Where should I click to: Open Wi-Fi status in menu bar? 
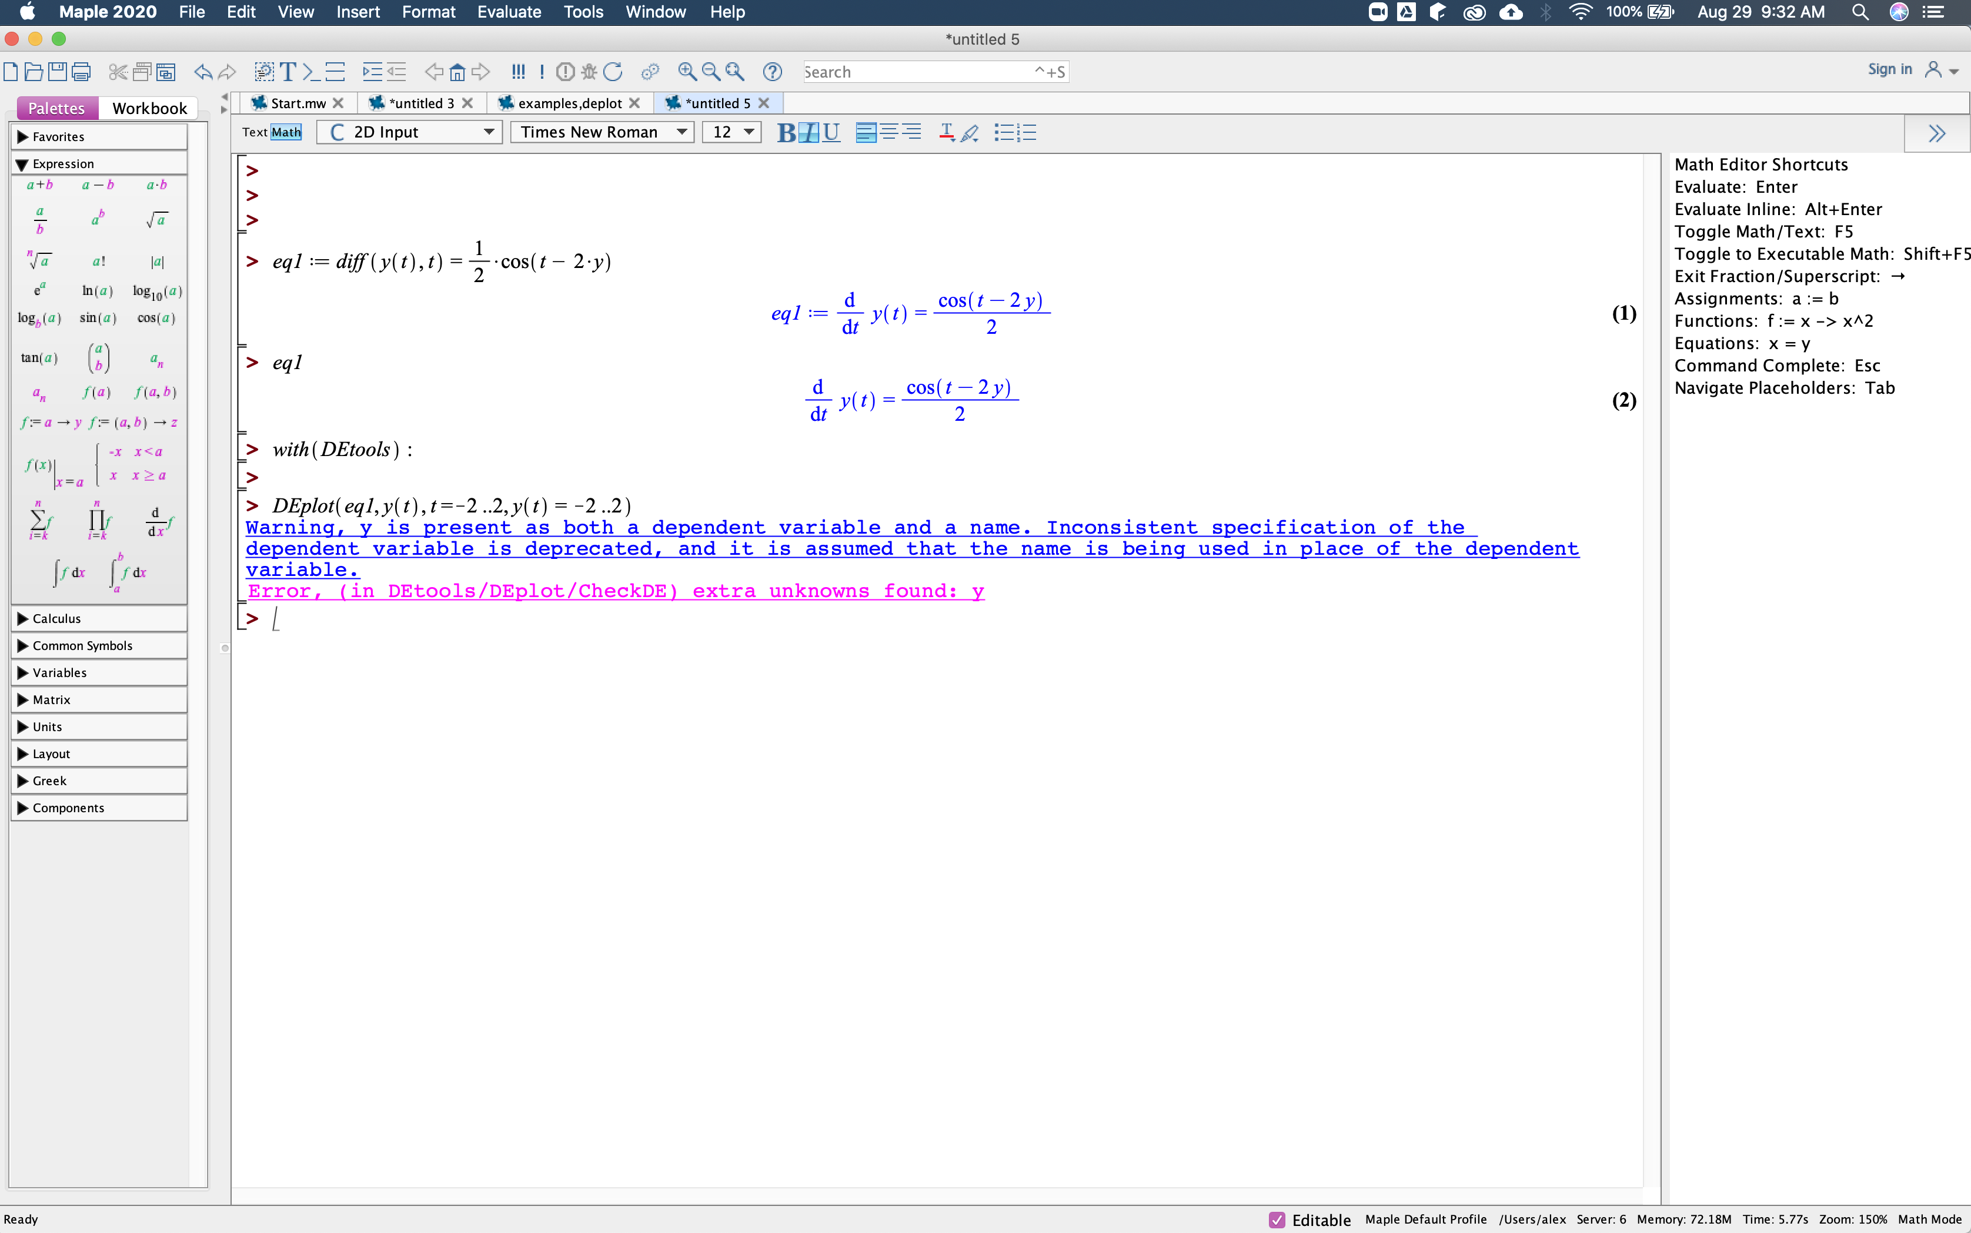[x=1580, y=12]
